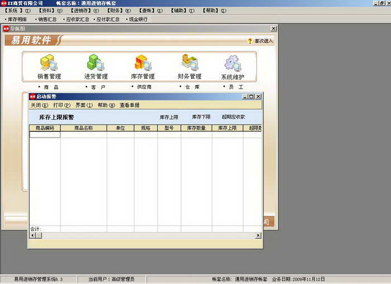Click 打印(P) in the alarm window

click(62, 105)
